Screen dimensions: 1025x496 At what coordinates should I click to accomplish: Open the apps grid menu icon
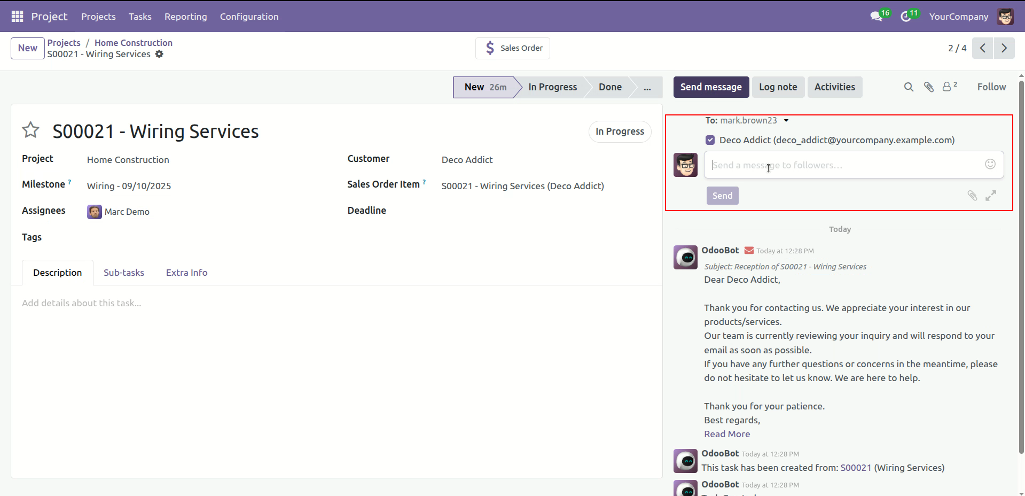[x=17, y=17]
